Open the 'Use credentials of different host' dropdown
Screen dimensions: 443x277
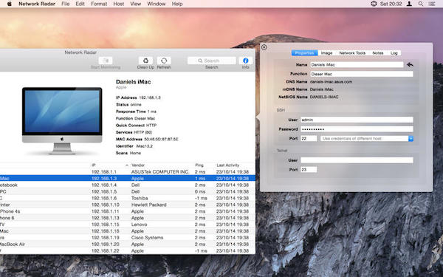(x=367, y=139)
